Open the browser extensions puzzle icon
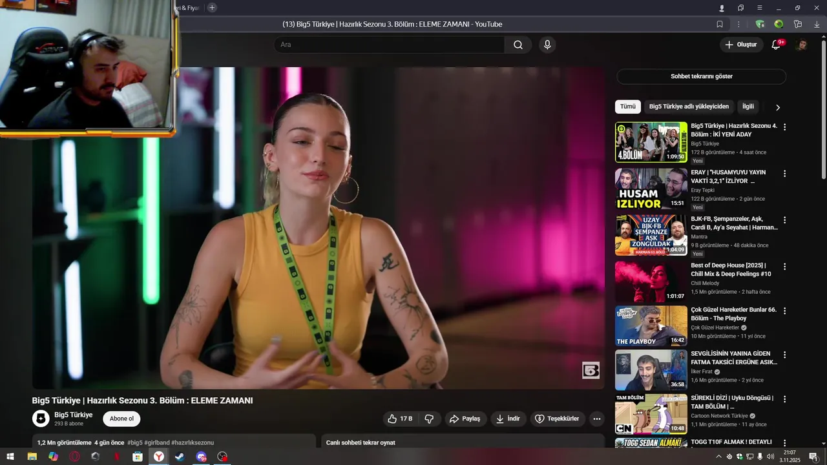 pos(798,24)
